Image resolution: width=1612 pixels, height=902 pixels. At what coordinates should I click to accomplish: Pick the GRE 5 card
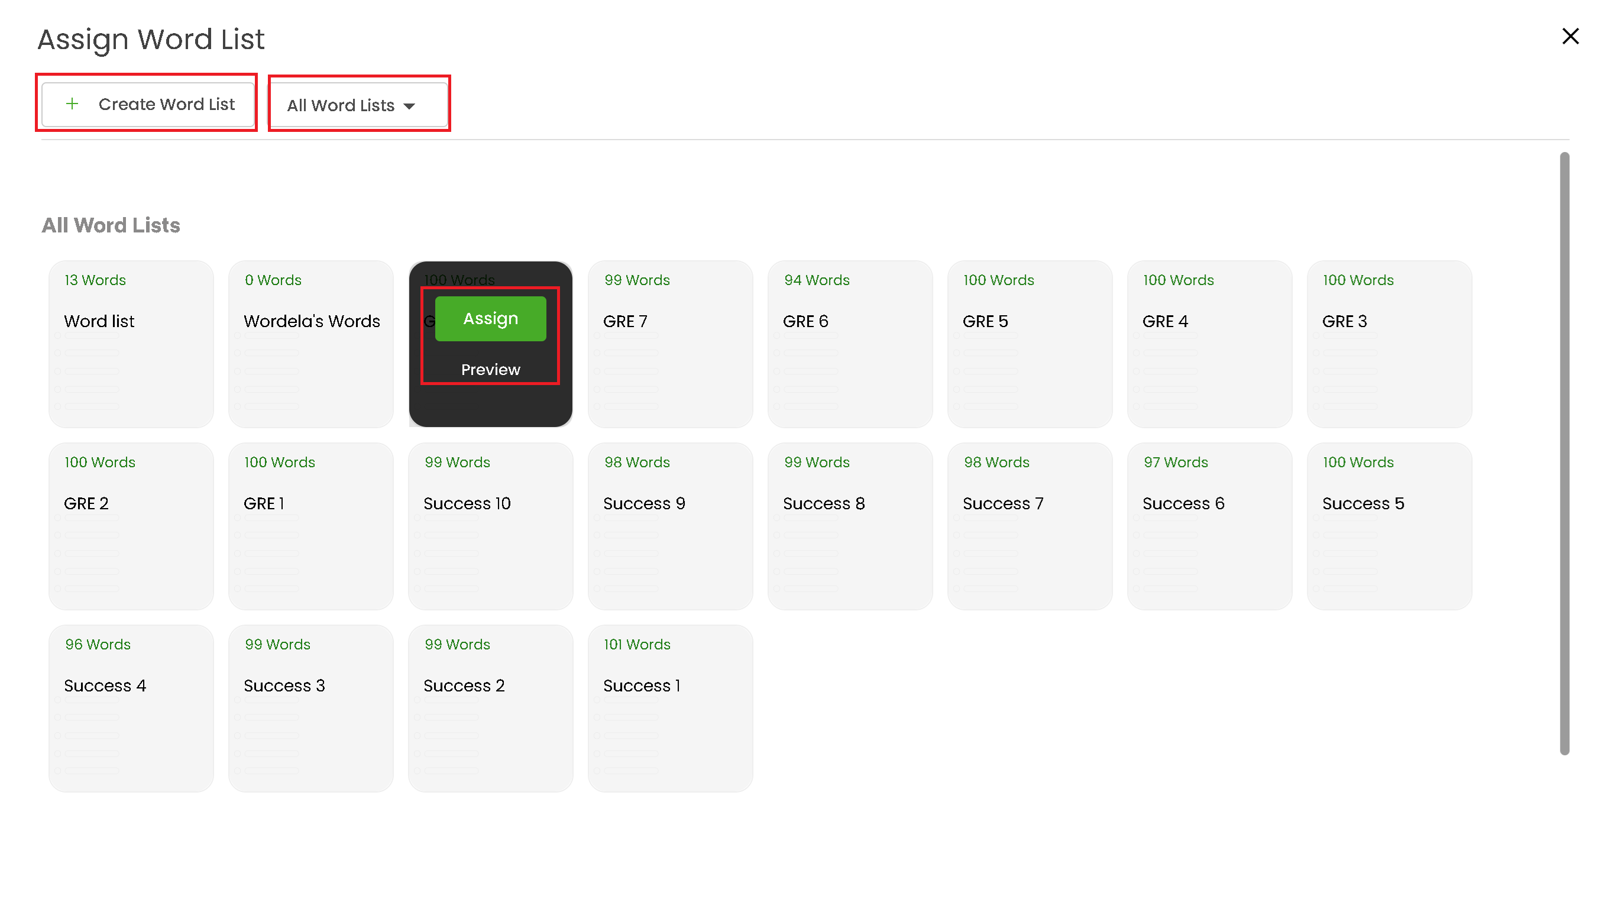pyautogui.click(x=1030, y=344)
